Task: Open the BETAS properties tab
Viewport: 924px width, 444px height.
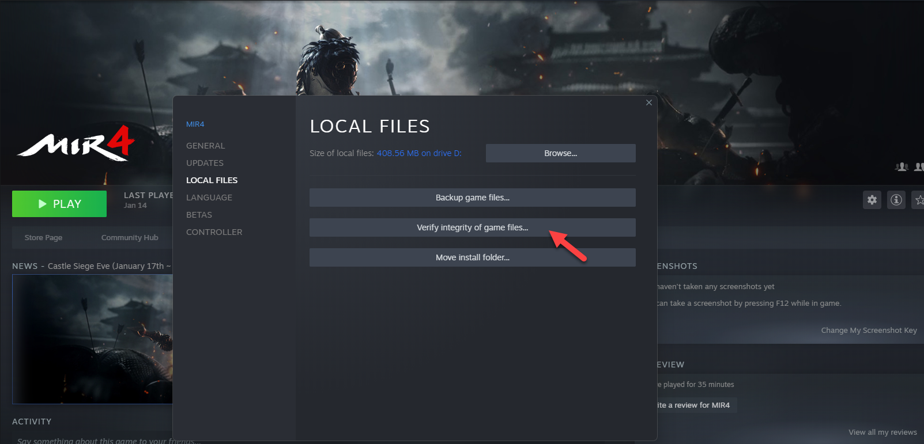Action: click(199, 215)
